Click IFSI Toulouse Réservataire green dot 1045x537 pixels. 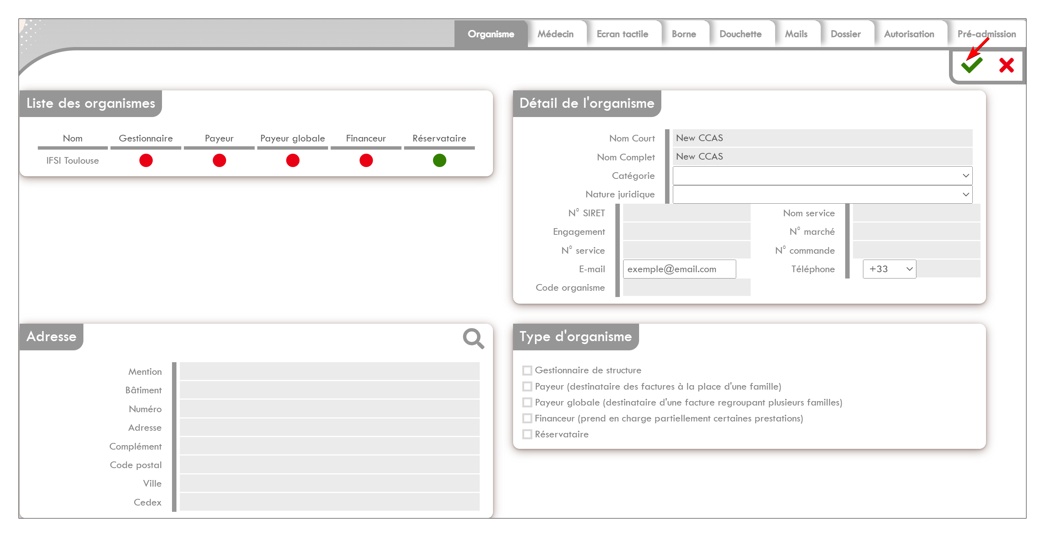tap(440, 160)
